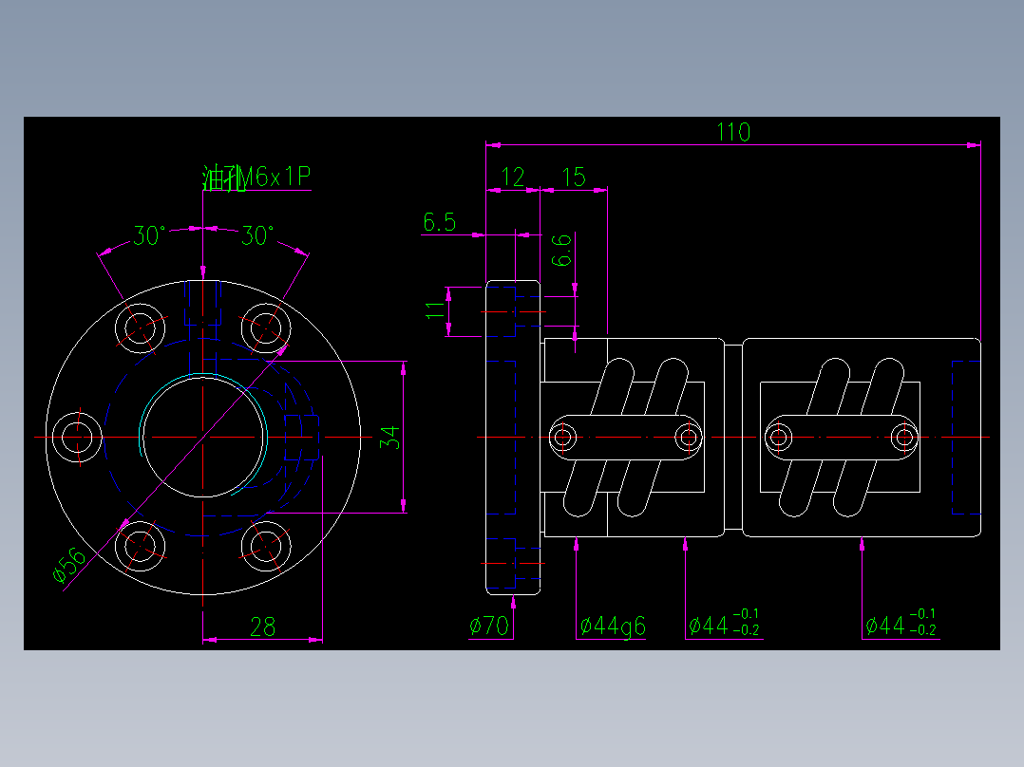This screenshot has height=767, width=1024.
Task: Select the 28 dimension below front view
Action: click(x=262, y=628)
